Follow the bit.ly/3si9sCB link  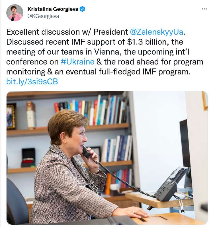32,82
